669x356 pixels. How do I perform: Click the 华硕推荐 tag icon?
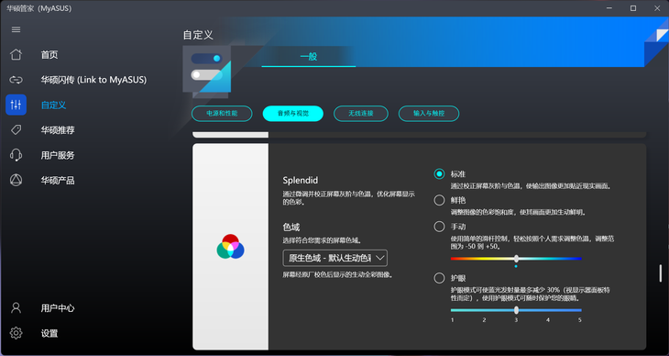tap(16, 130)
